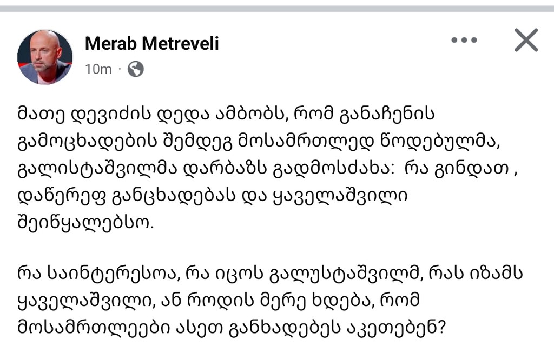
Task: Click the line beginning with ყაველაშვილი, ან როდის
Action: (219, 301)
